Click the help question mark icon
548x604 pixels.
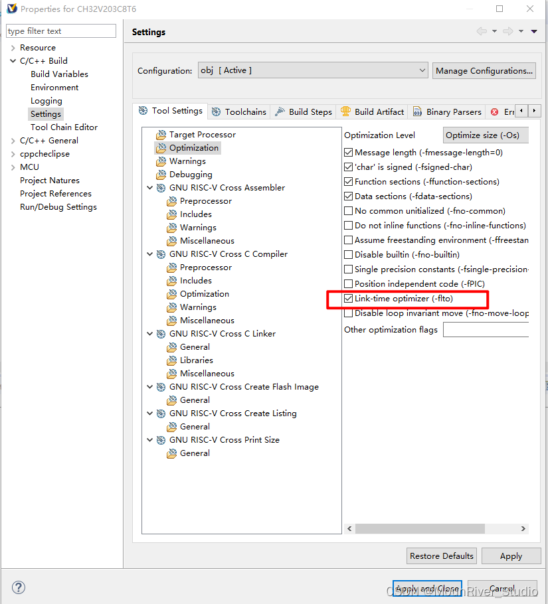[18, 587]
